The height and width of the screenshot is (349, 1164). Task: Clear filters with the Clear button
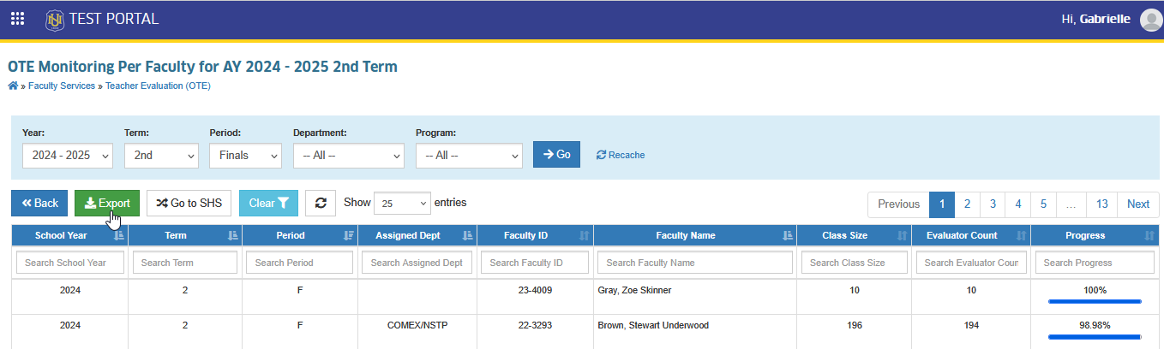268,203
